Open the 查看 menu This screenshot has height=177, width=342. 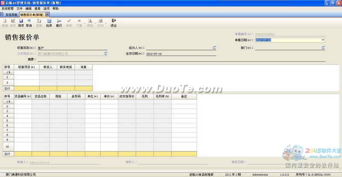pos(38,9)
